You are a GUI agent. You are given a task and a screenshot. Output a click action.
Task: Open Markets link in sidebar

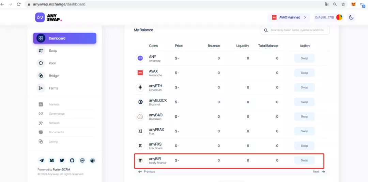pyautogui.click(x=54, y=104)
